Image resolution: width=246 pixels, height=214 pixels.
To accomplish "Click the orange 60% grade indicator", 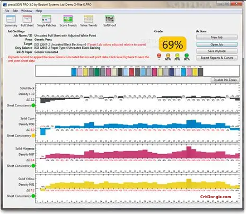I will (168, 56).
